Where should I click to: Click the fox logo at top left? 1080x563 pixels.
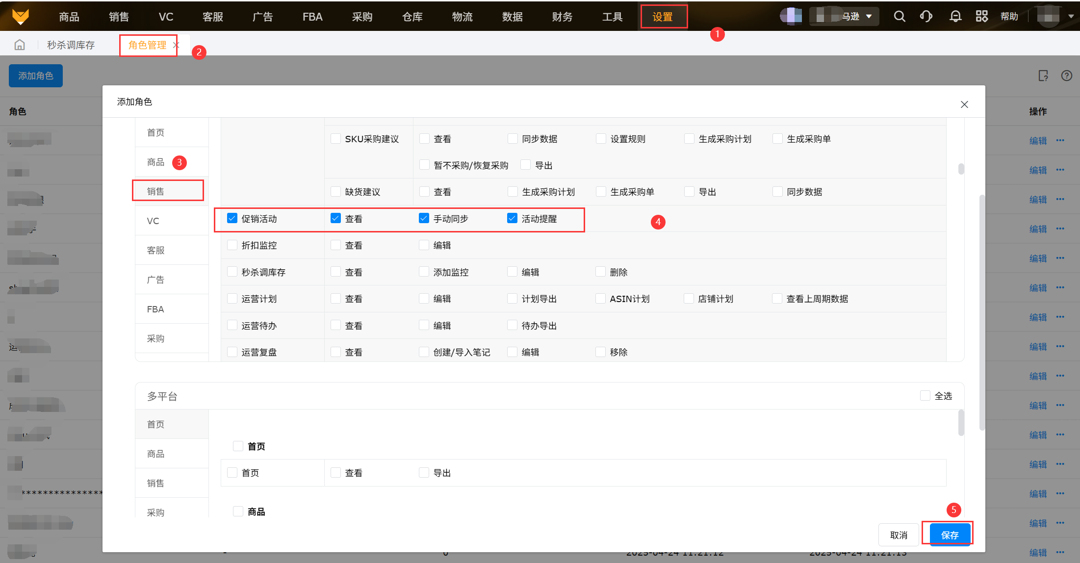point(20,16)
